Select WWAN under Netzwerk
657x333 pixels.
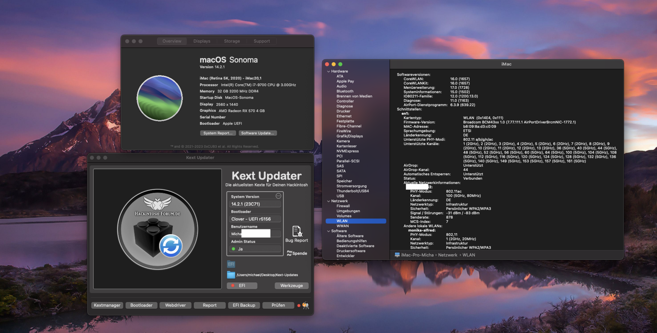[343, 226]
